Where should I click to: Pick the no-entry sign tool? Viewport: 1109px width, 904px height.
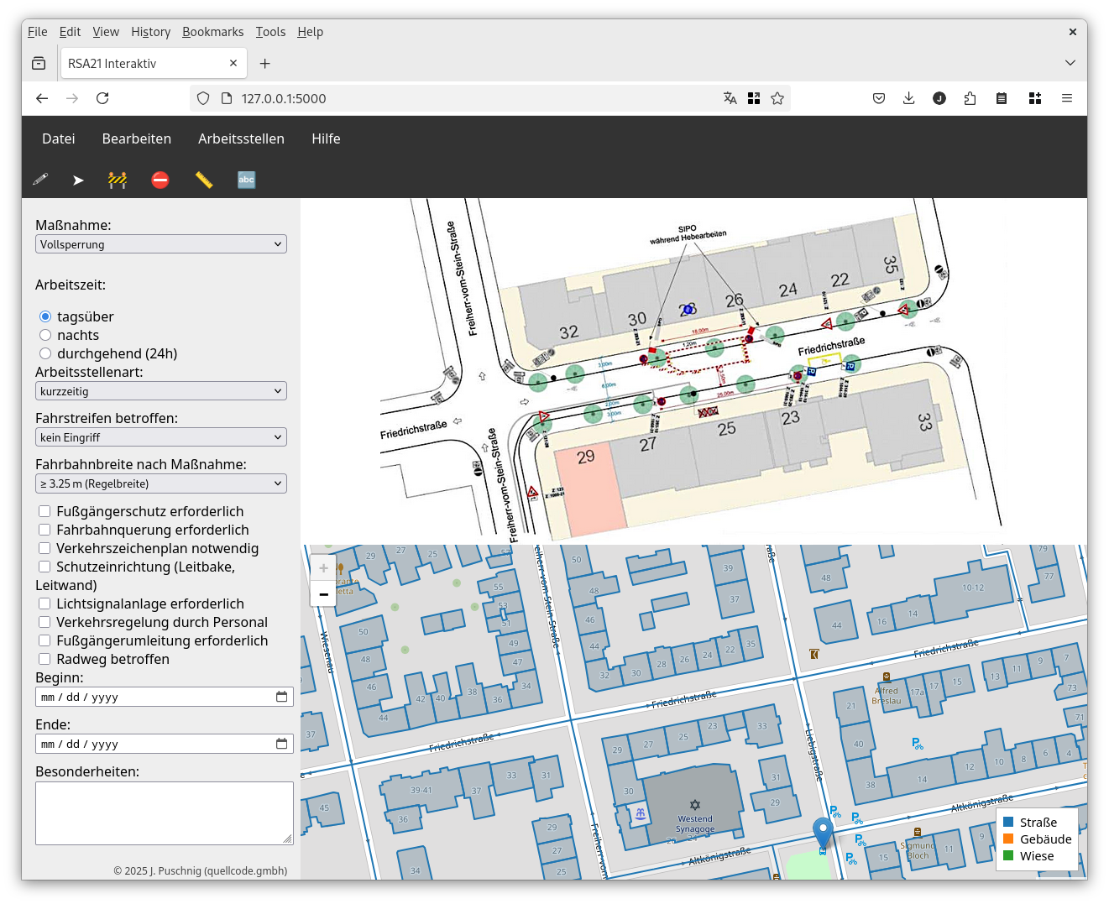pyautogui.click(x=160, y=180)
